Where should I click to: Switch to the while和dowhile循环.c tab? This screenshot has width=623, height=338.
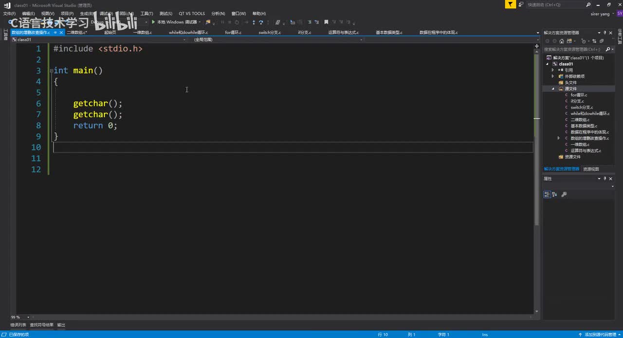(x=188, y=33)
